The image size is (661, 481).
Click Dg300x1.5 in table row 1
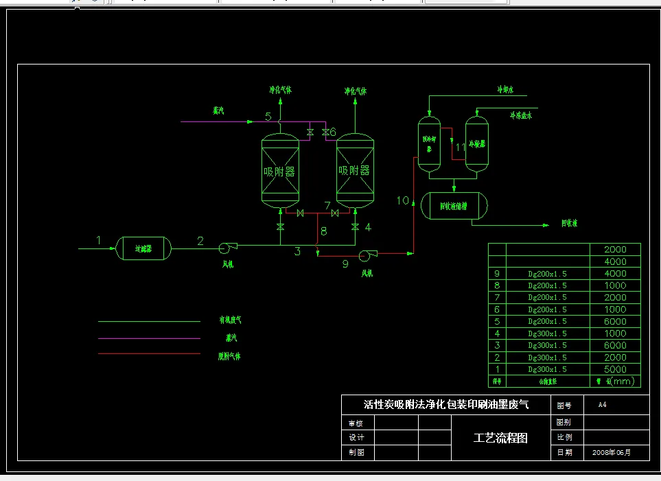coord(547,369)
